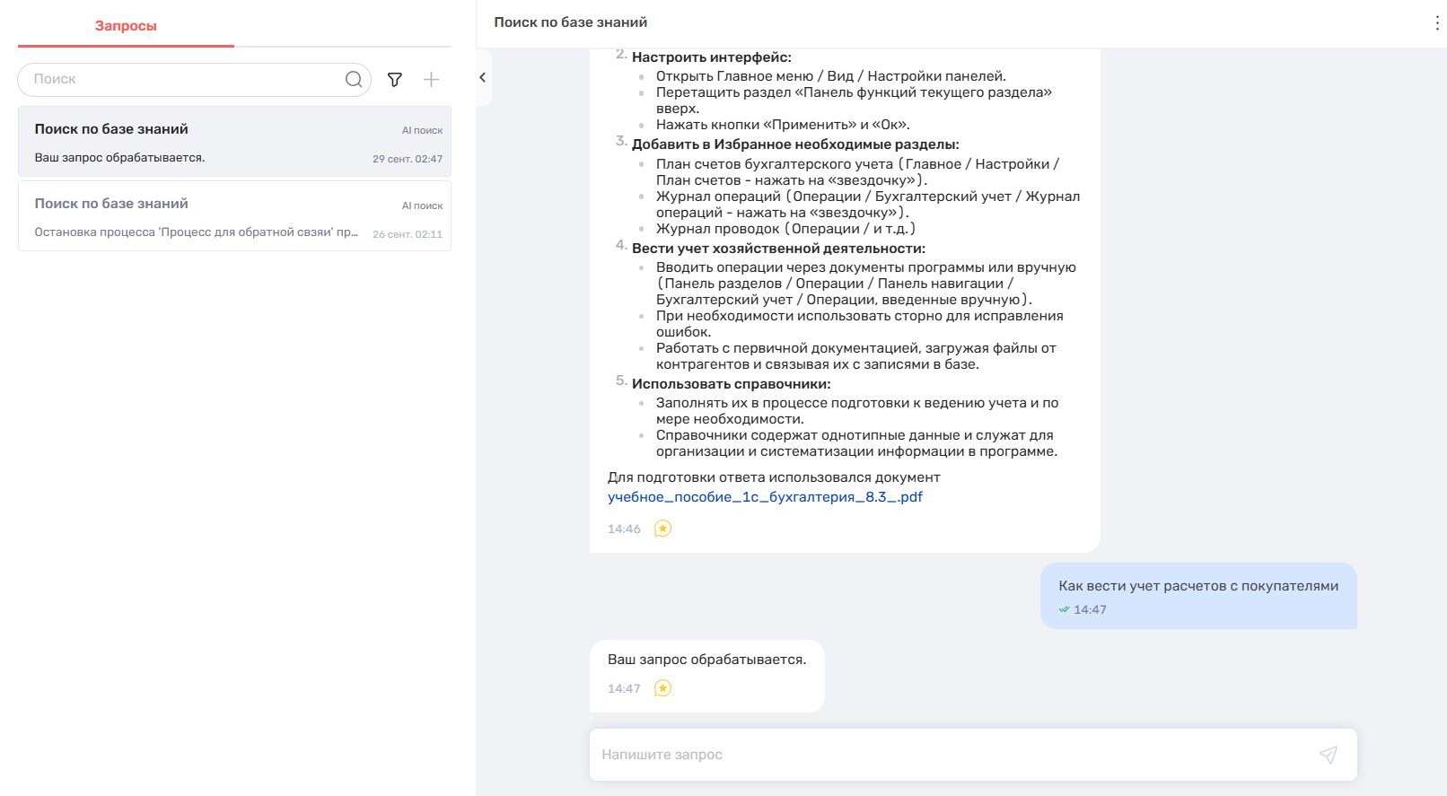
Task: Open the three-dot menu in chat header
Action: coord(1436,23)
